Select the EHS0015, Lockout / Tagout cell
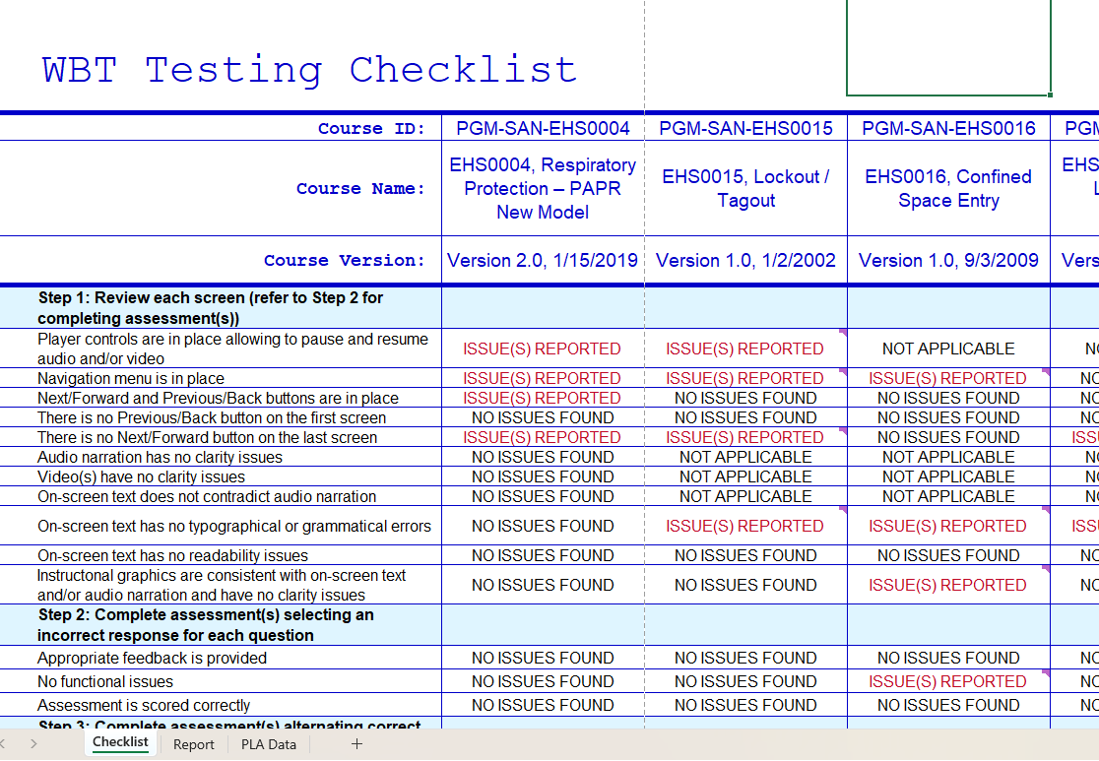 [745, 188]
